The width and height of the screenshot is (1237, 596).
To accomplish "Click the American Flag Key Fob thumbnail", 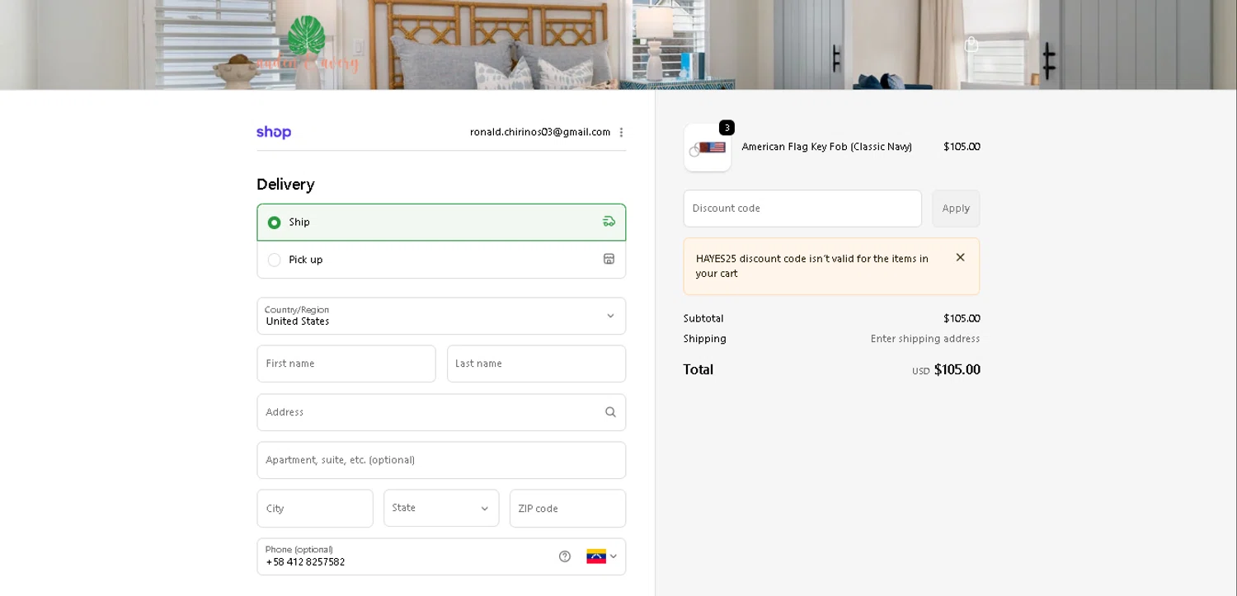I will tap(708, 148).
